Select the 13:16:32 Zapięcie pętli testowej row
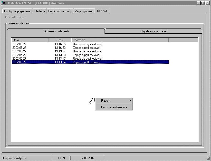Image resolution: width=211 pixels, height=161 pixels. pos(90,48)
